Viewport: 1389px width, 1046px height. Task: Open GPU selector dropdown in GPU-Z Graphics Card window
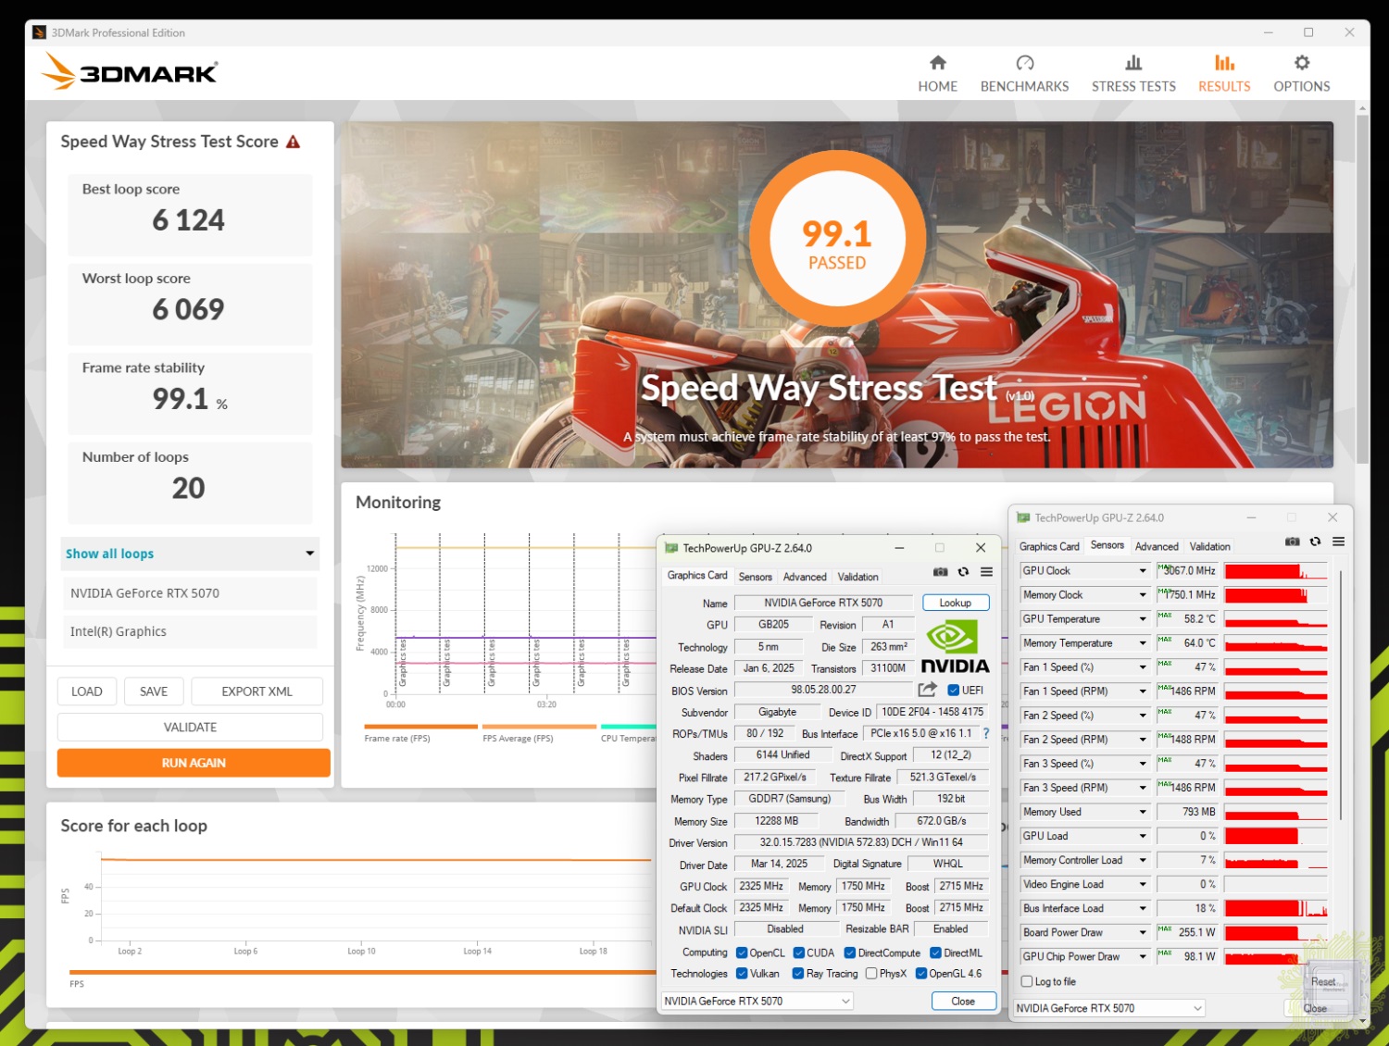click(757, 1001)
